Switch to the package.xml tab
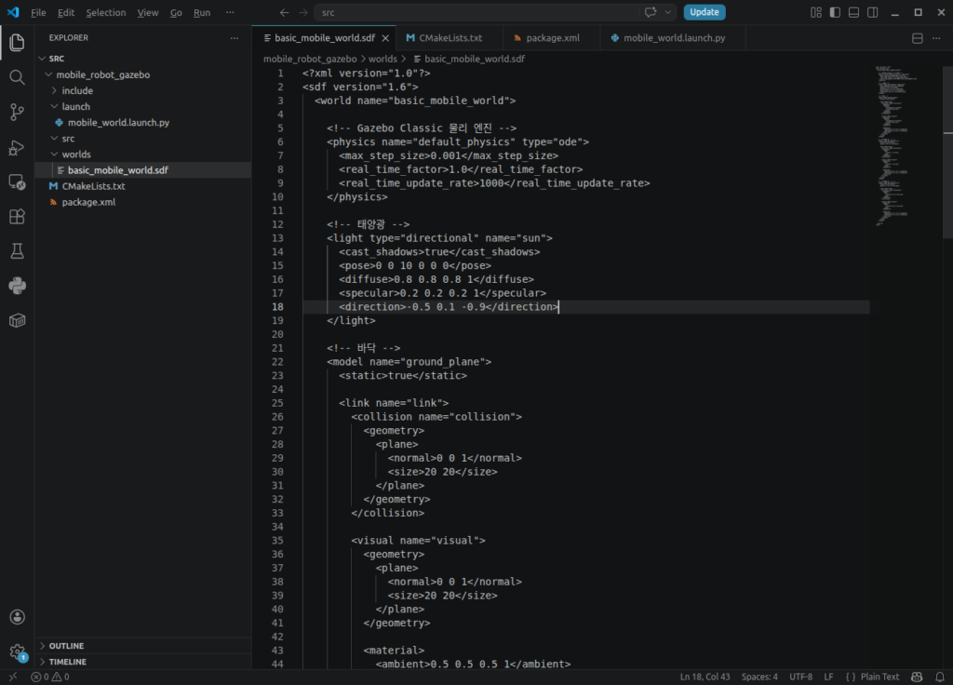 (552, 37)
